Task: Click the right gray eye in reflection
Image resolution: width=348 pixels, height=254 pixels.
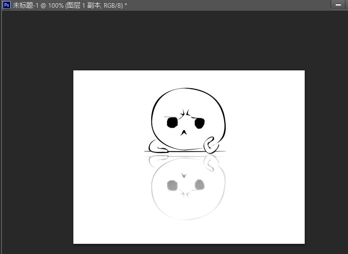Action: click(x=199, y=184)
